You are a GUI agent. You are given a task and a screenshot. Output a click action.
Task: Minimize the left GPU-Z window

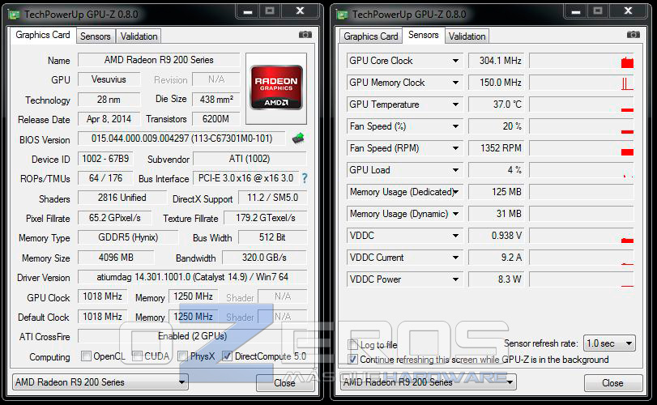coord(248,11)
